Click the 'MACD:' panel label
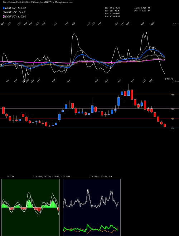This screenshot has width=179, height=236. [11, 177]
